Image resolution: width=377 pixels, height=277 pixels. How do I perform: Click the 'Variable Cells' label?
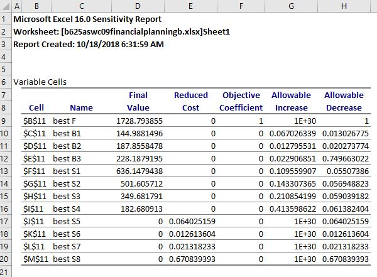pyautogui.click(x=40, y=82)
